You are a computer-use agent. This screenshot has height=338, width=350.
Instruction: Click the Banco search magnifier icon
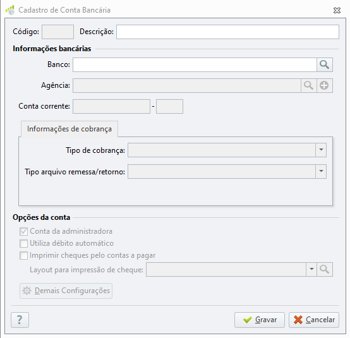[325, 64]
